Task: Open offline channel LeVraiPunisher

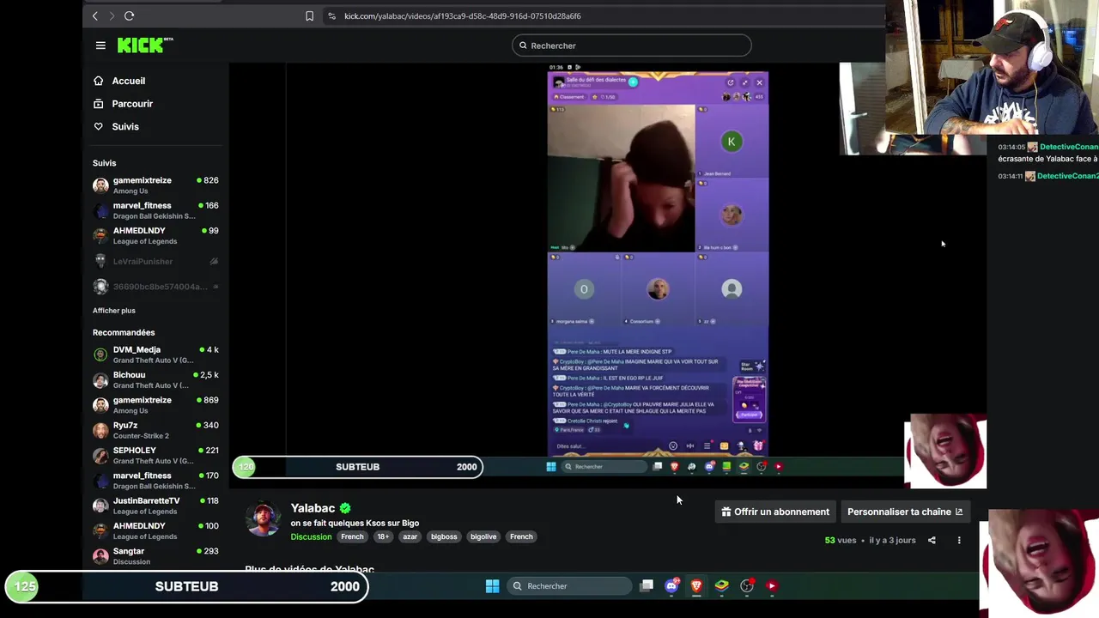Action: point(155,261)
